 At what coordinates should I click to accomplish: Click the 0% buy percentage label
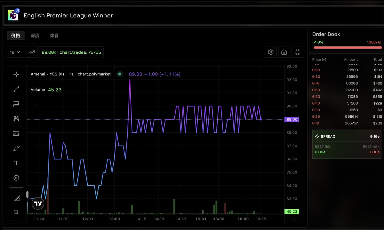point(318,42)
